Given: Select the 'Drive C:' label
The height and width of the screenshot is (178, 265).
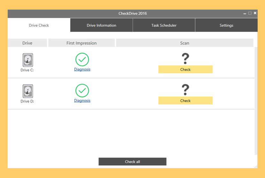Looking at the screenshot, I should tap(27, 70).
